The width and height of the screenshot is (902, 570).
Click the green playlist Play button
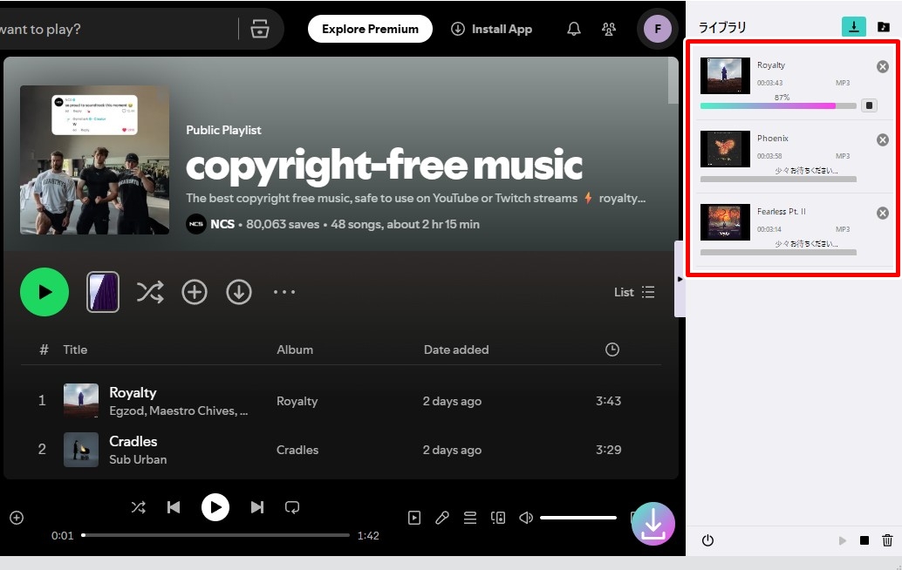[44, 292]
